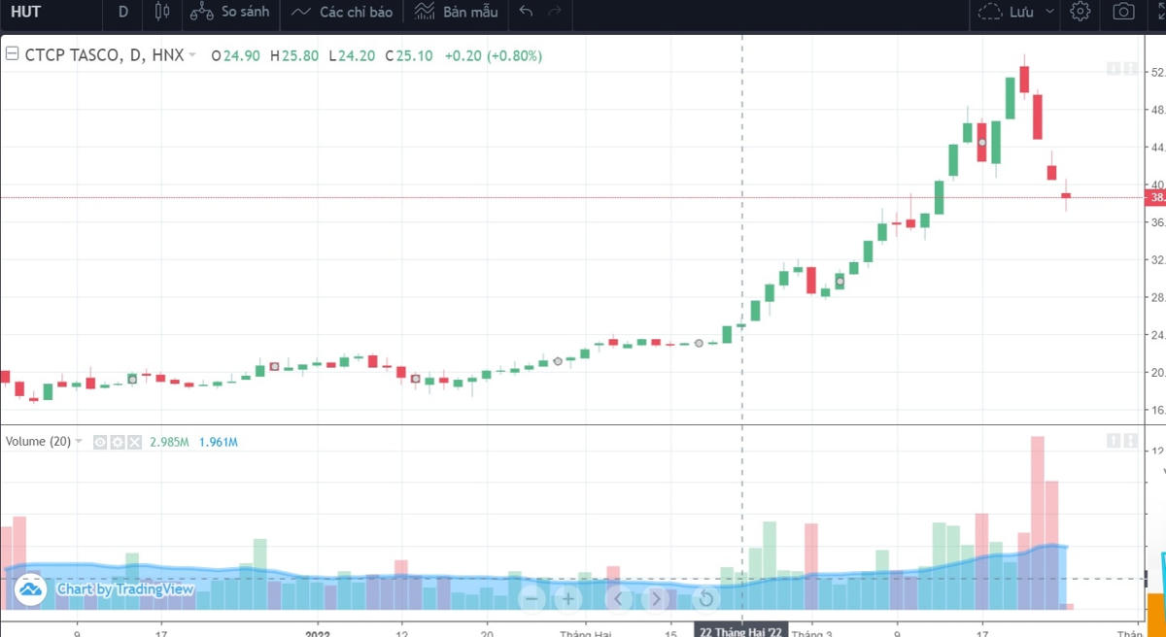
Task: Zoom in the chart with plus button
Action: pyautogui.click(x=567, y=598)
